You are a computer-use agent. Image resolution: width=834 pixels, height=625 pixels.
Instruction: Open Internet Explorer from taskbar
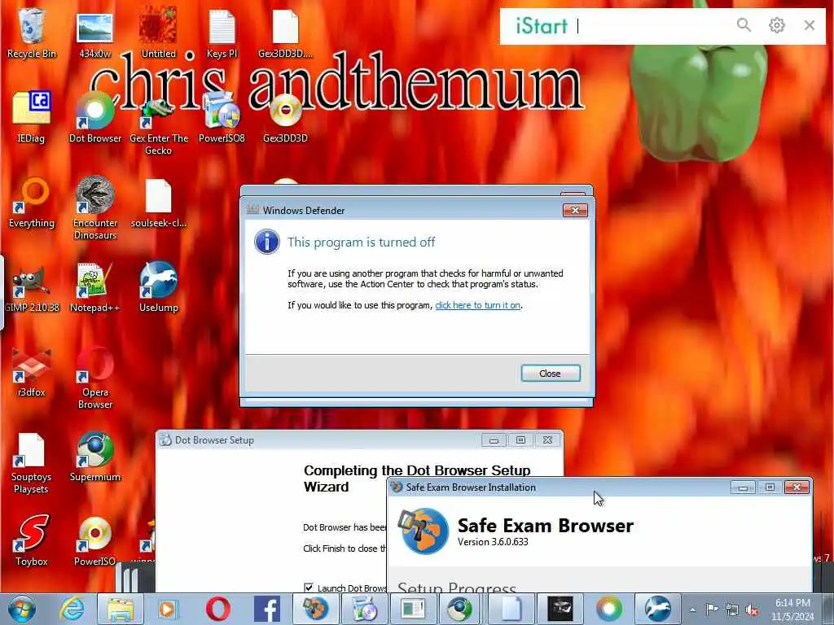point(72,609)
